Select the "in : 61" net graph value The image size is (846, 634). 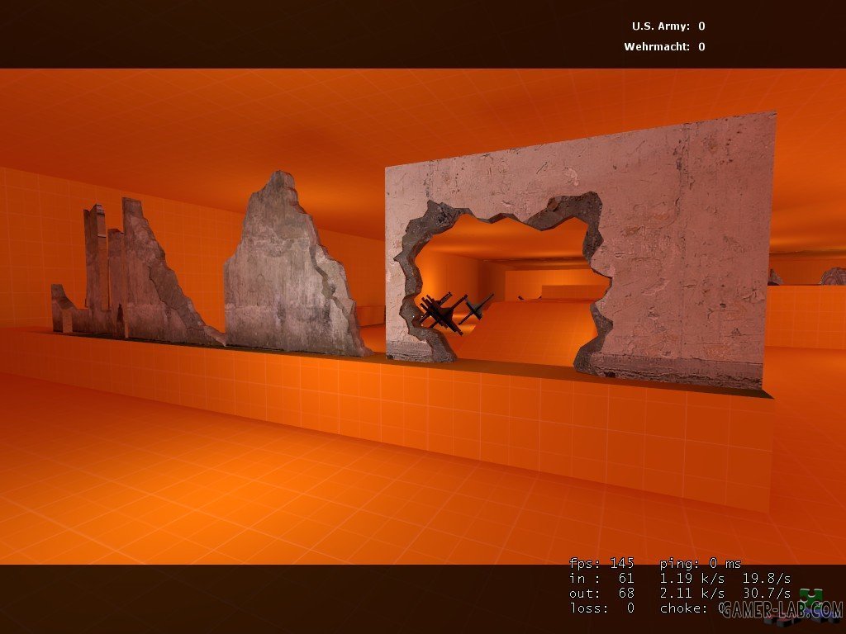pyautogui.click(x=601, y=579)
